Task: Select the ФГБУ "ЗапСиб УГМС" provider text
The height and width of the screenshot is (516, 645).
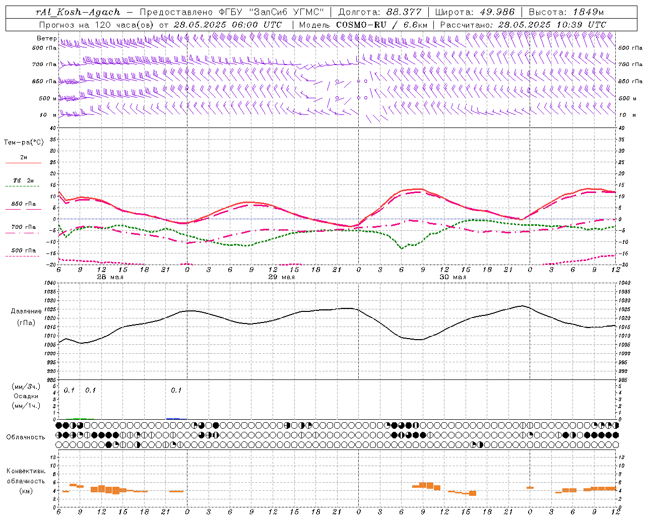Action: tap(272, 12)
